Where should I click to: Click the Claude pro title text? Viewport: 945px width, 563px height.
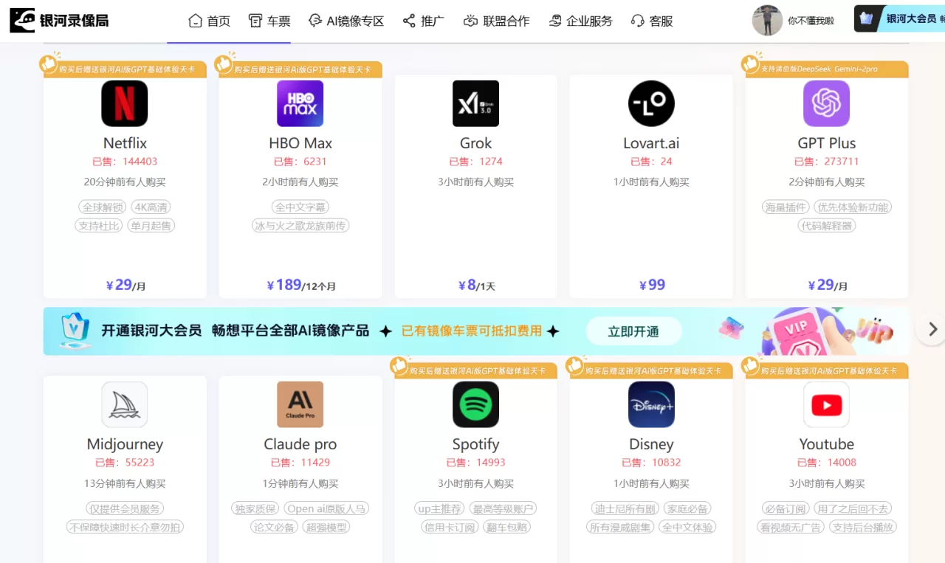point(300,444)
